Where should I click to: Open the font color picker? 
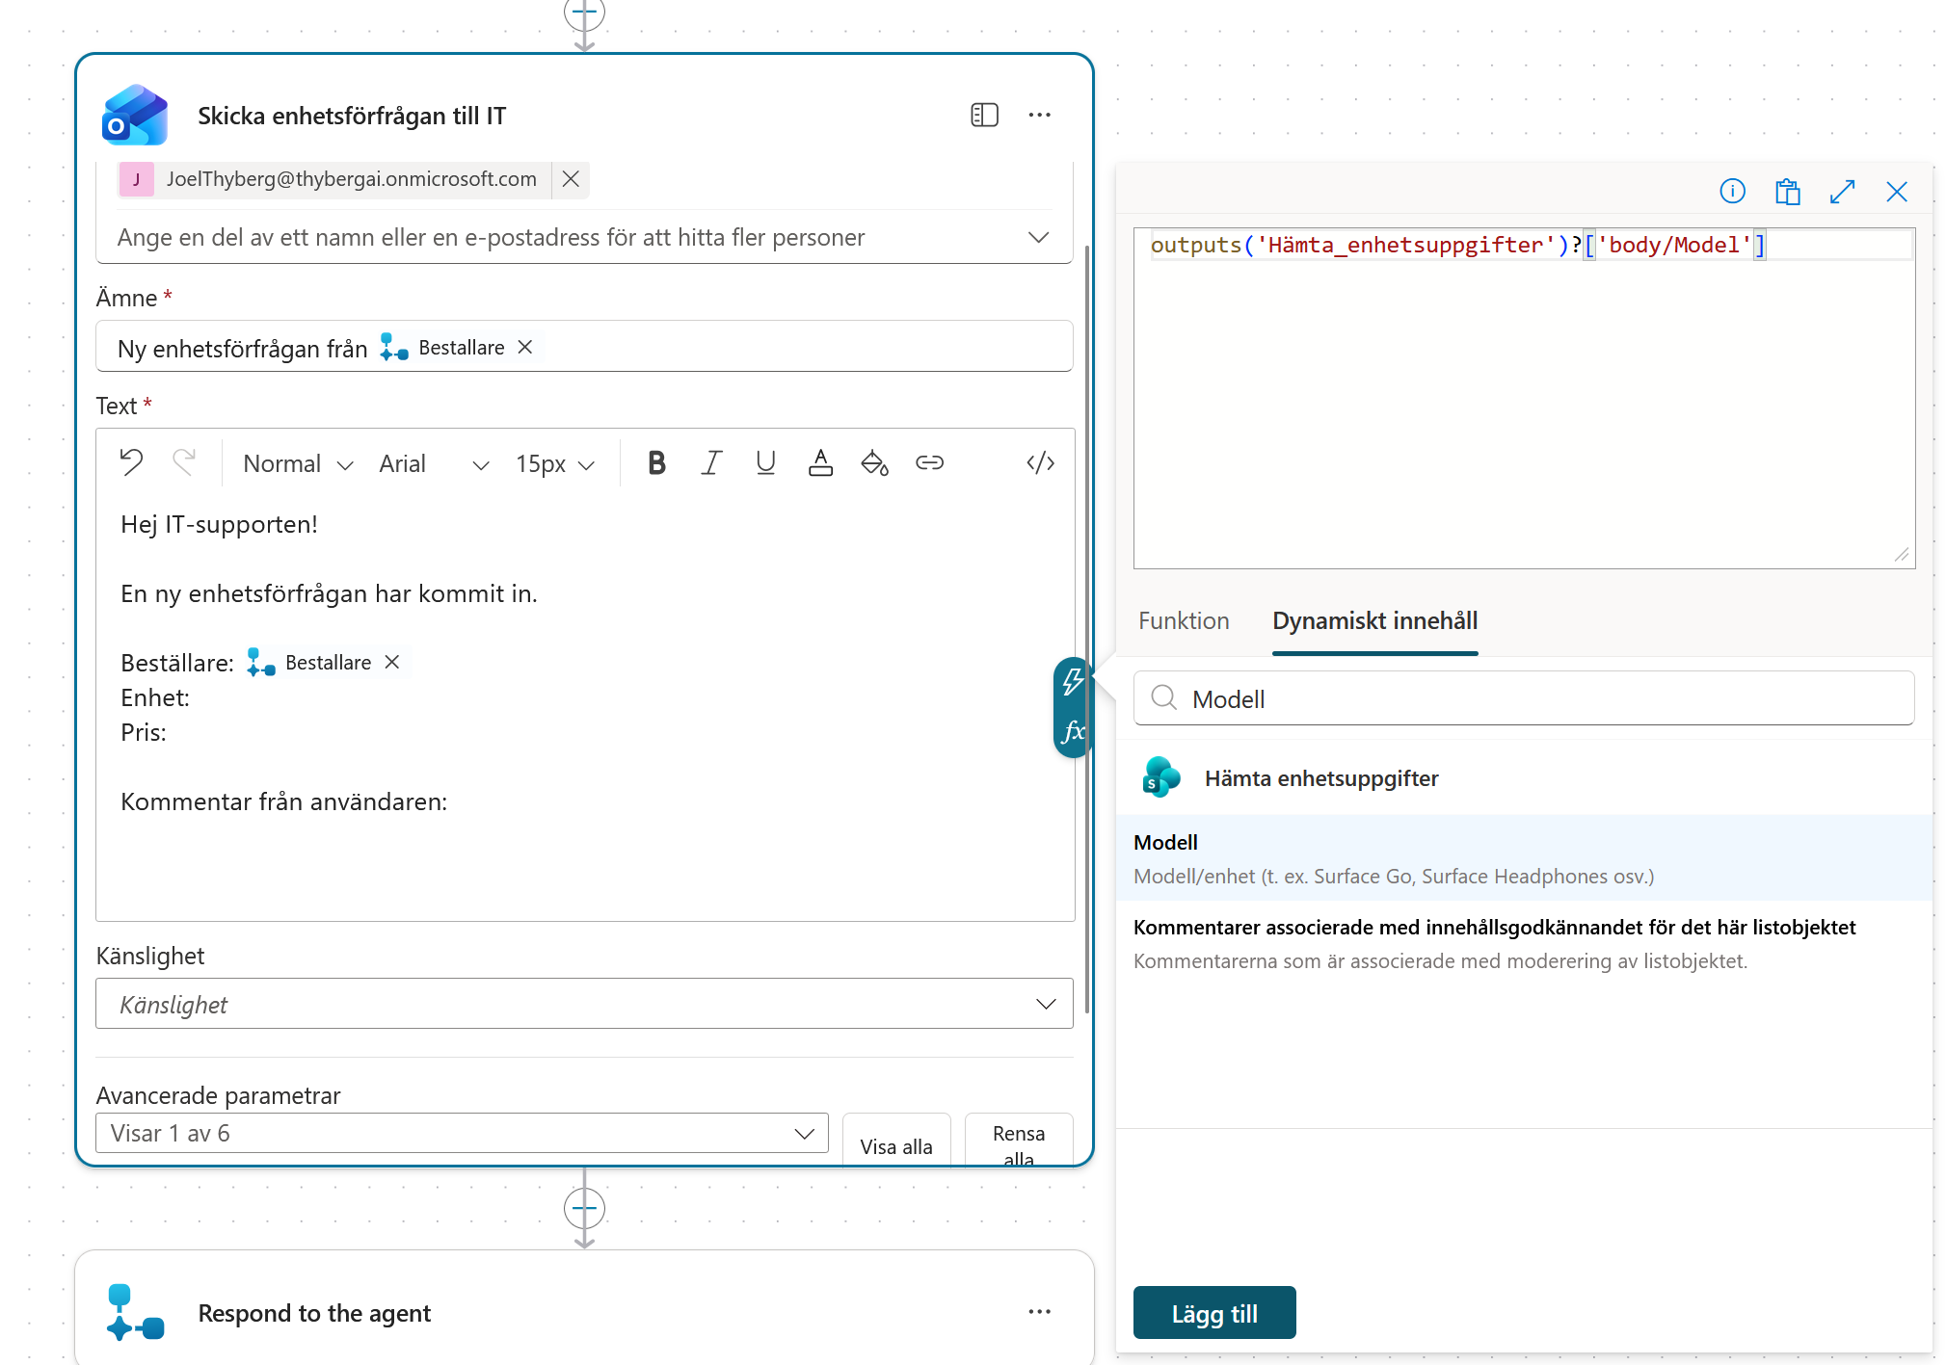pyautogui.click(x=820, y=463)
